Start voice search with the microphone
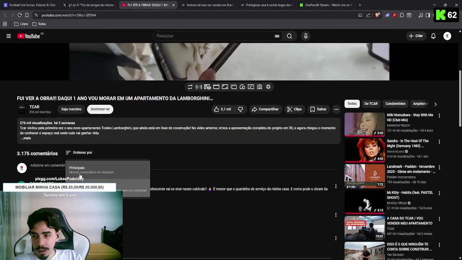The width and height of the screenshot is (462, 260). 306,36
